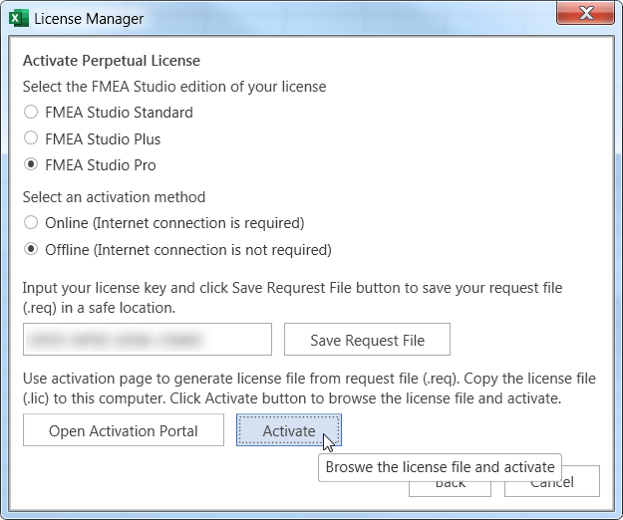This screenshot has width=623, height=520.
Task: Click the 'Browse the license file' tooltip
Action: pos(440,466)
